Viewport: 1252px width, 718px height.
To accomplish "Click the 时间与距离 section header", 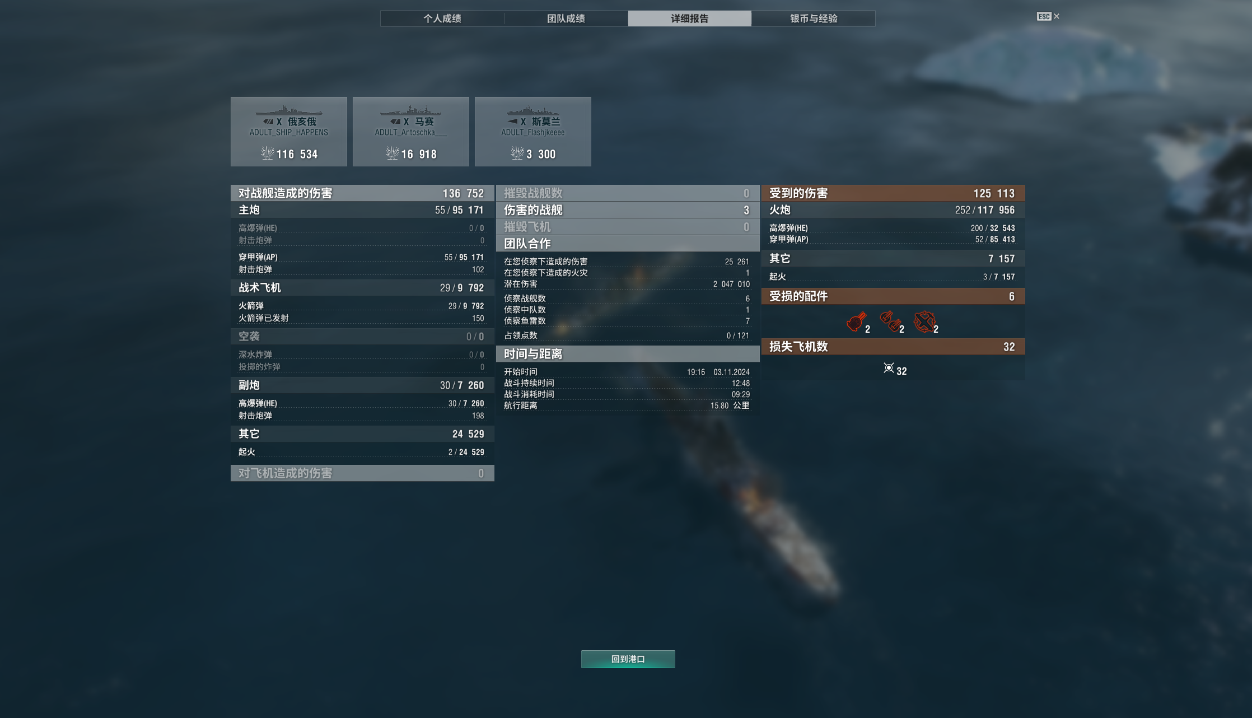I will pos(628,354).
